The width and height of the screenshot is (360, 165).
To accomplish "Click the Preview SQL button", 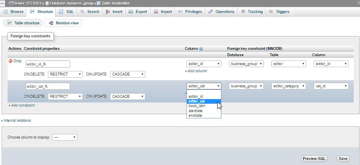I will (314, 159).
